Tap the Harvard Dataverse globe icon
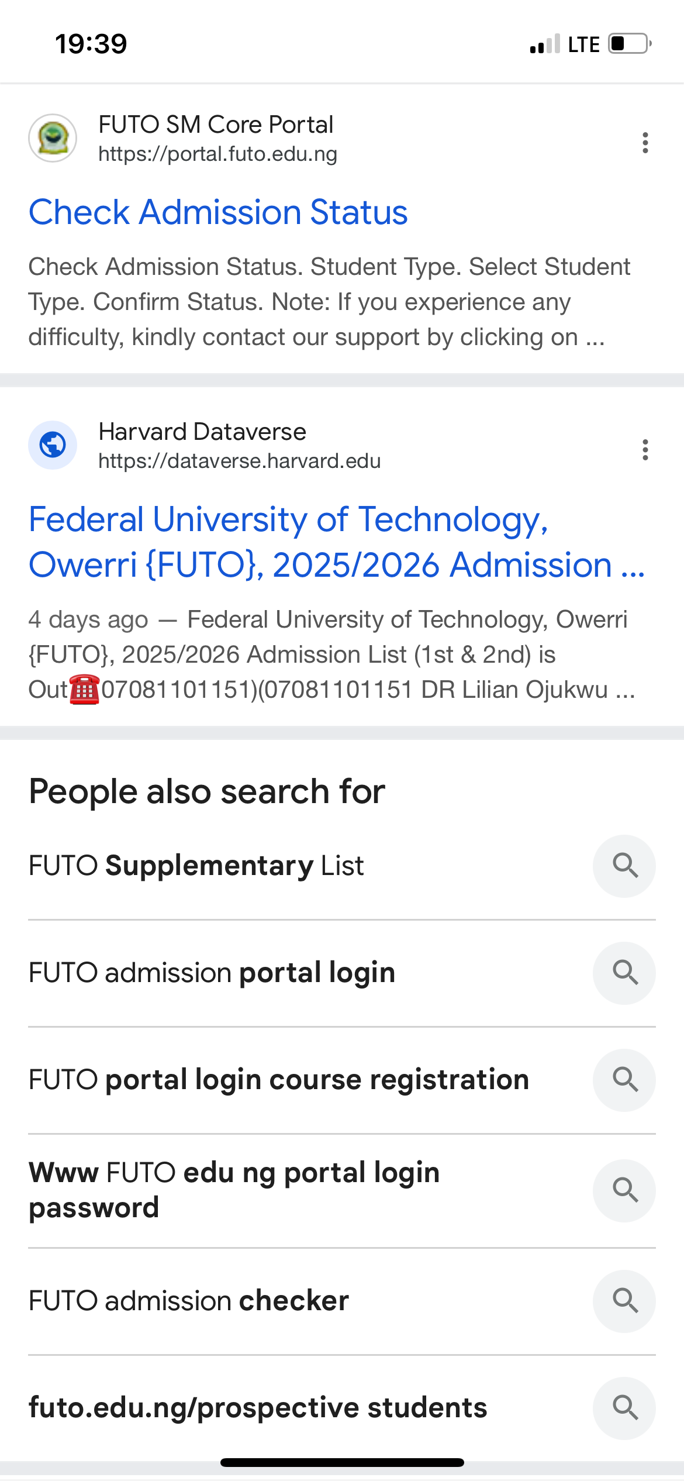 tap(53, 445)
